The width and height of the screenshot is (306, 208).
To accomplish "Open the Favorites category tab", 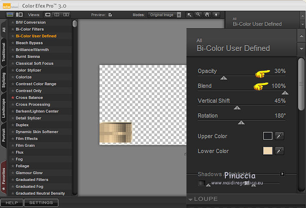I will pos(4,175).
